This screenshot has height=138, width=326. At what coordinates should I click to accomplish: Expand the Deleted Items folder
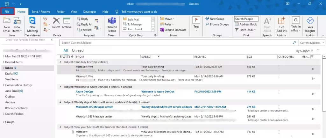(x=4, y=62)
